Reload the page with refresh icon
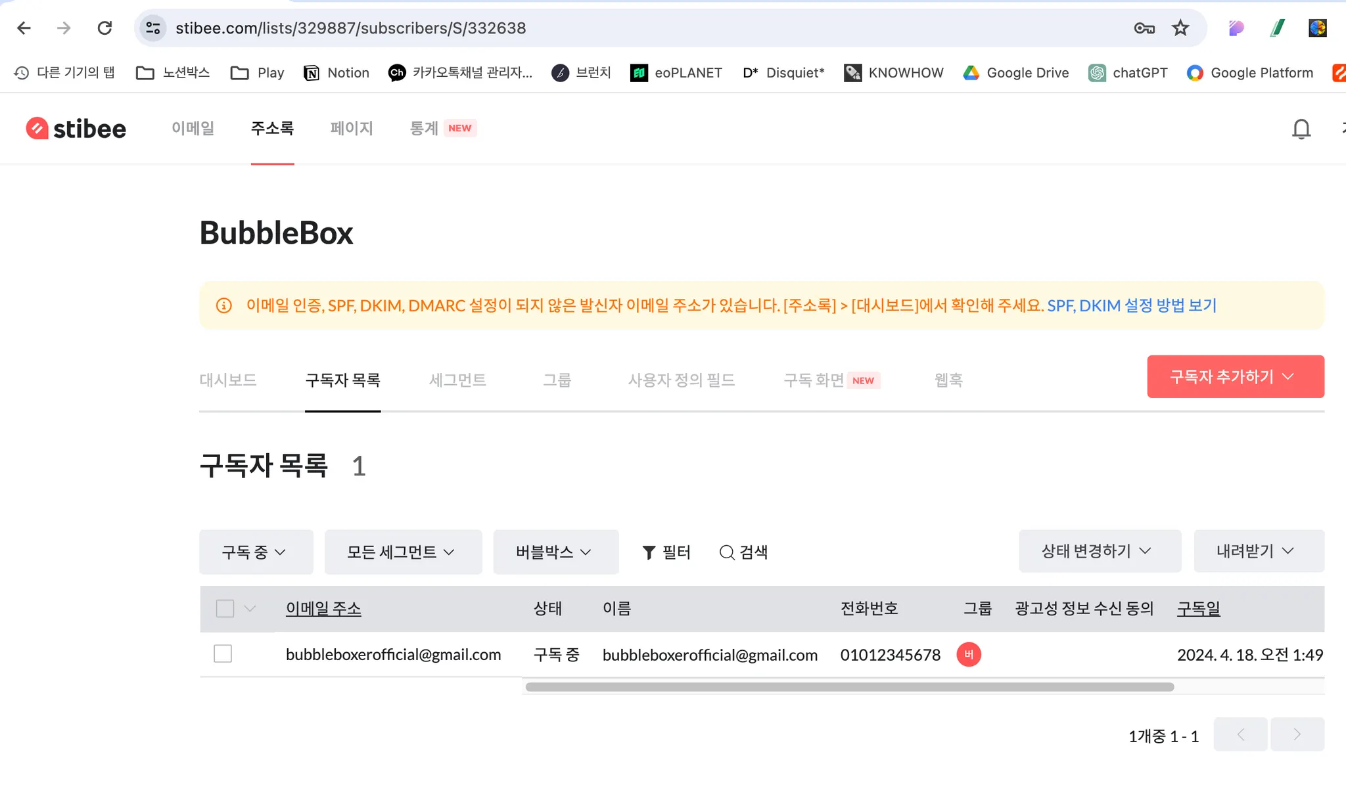 pos(104,28)
